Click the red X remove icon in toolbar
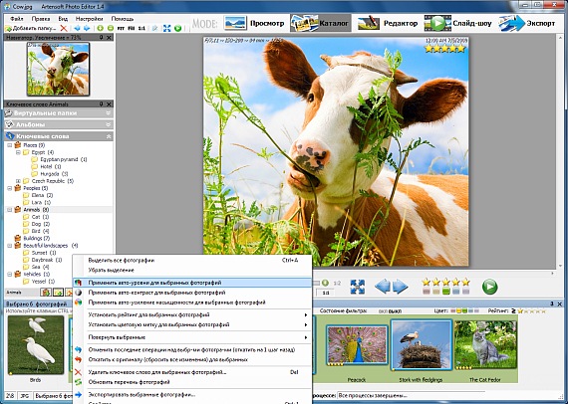568x404 pixels. pyautogui.click(x=64, y=28)
